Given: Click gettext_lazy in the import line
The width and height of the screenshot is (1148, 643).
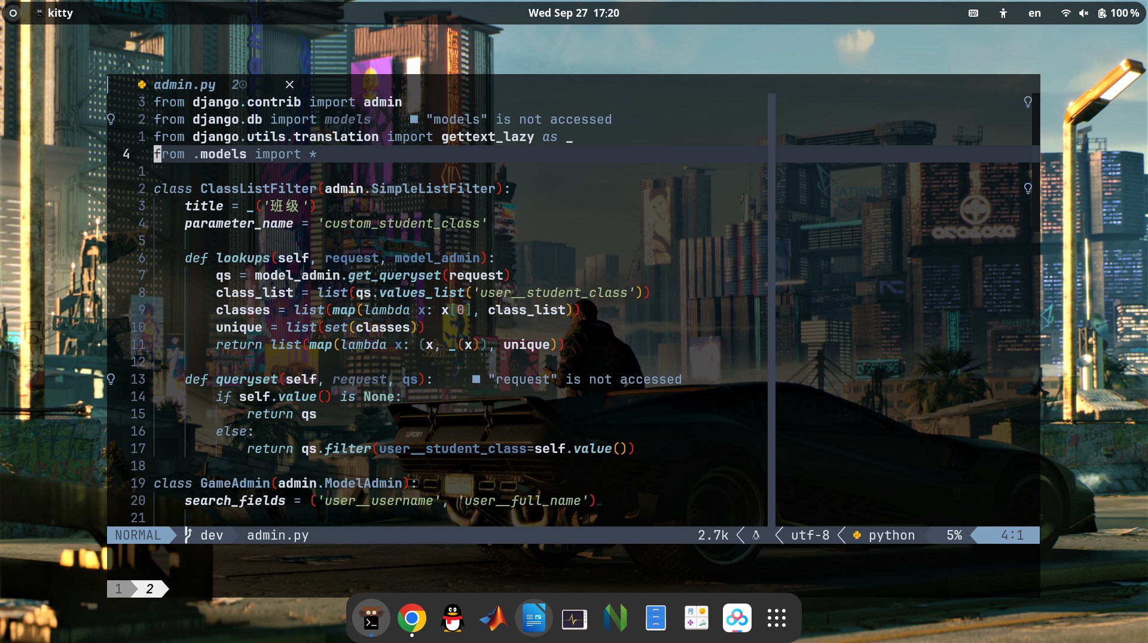Looking at the screenshot, I should 487,136.
